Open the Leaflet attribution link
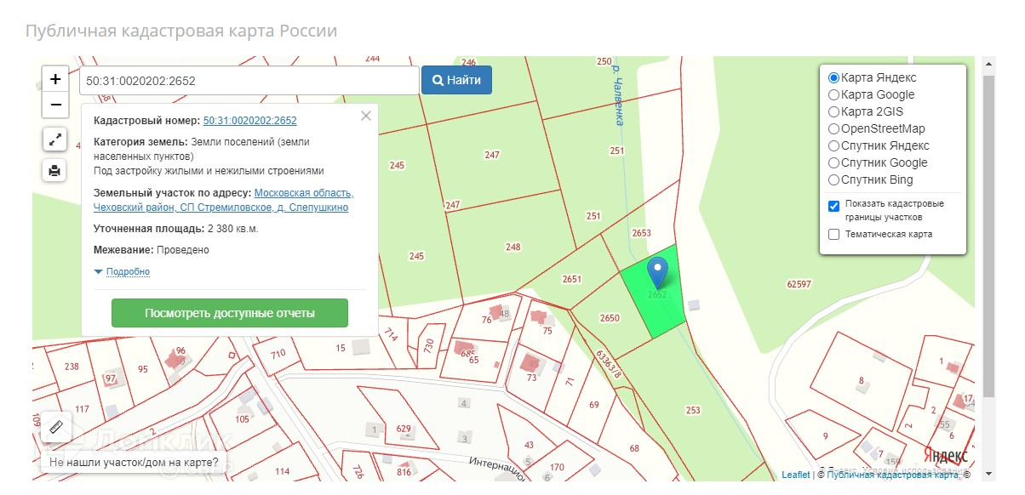This screenshot has width=1025, height=495. (796, 475)
